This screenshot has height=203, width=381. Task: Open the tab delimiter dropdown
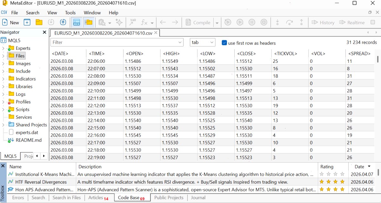tap(203, 43)
